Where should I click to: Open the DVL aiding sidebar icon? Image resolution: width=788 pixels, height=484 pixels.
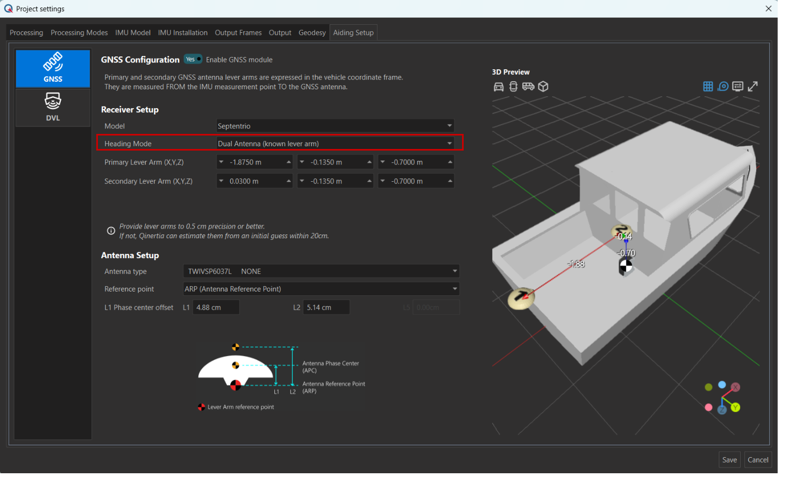tap(53, 108)
